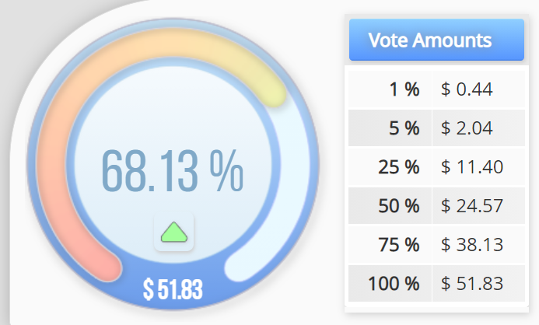Click the $ 11.40 vote amount
The image size is (539, 325).
tap(471, 166)
